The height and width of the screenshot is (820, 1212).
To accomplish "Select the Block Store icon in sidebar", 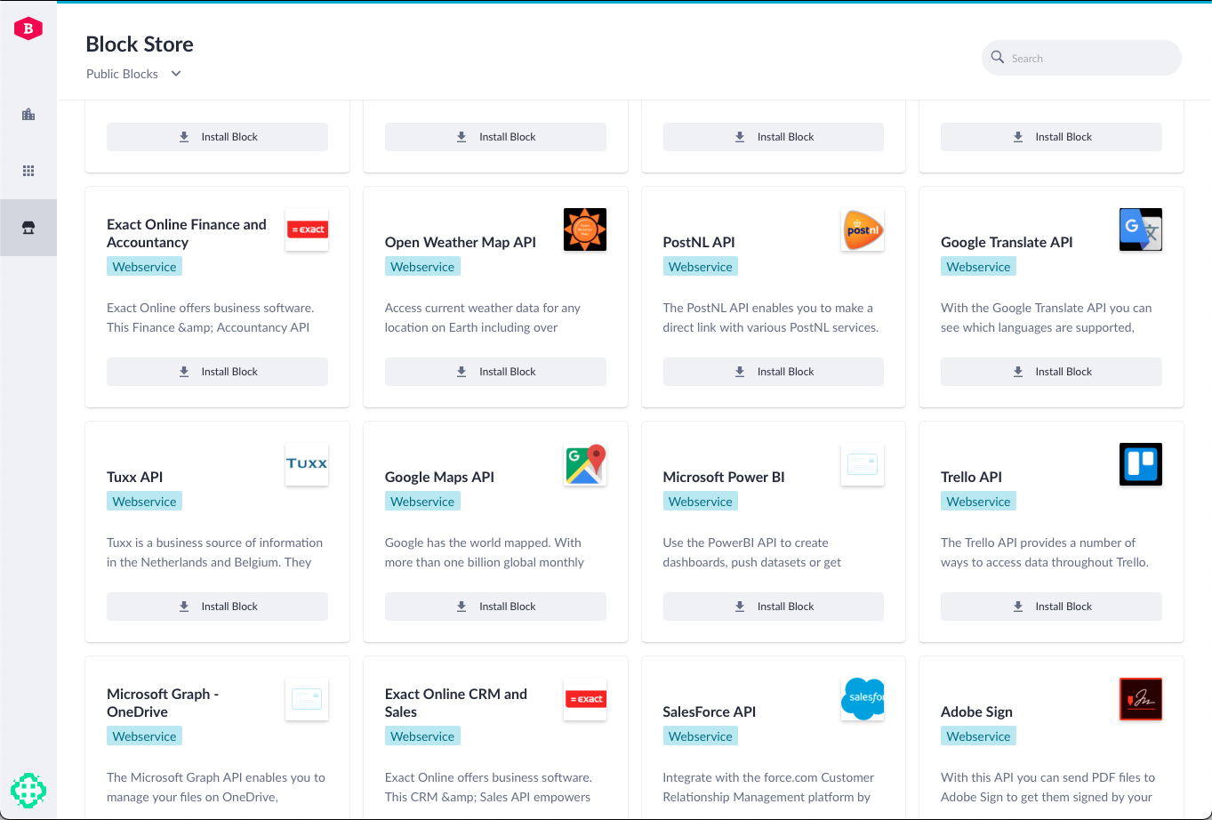I will (28, 227).
